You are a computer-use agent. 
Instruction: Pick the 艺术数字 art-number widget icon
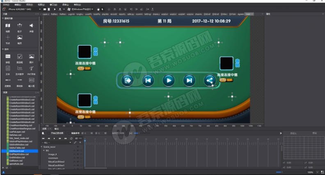point(19,68)
